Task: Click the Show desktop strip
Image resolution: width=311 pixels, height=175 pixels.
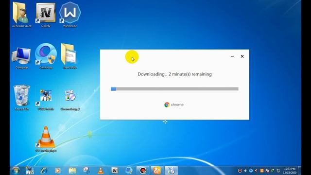Action: [299, 171]
